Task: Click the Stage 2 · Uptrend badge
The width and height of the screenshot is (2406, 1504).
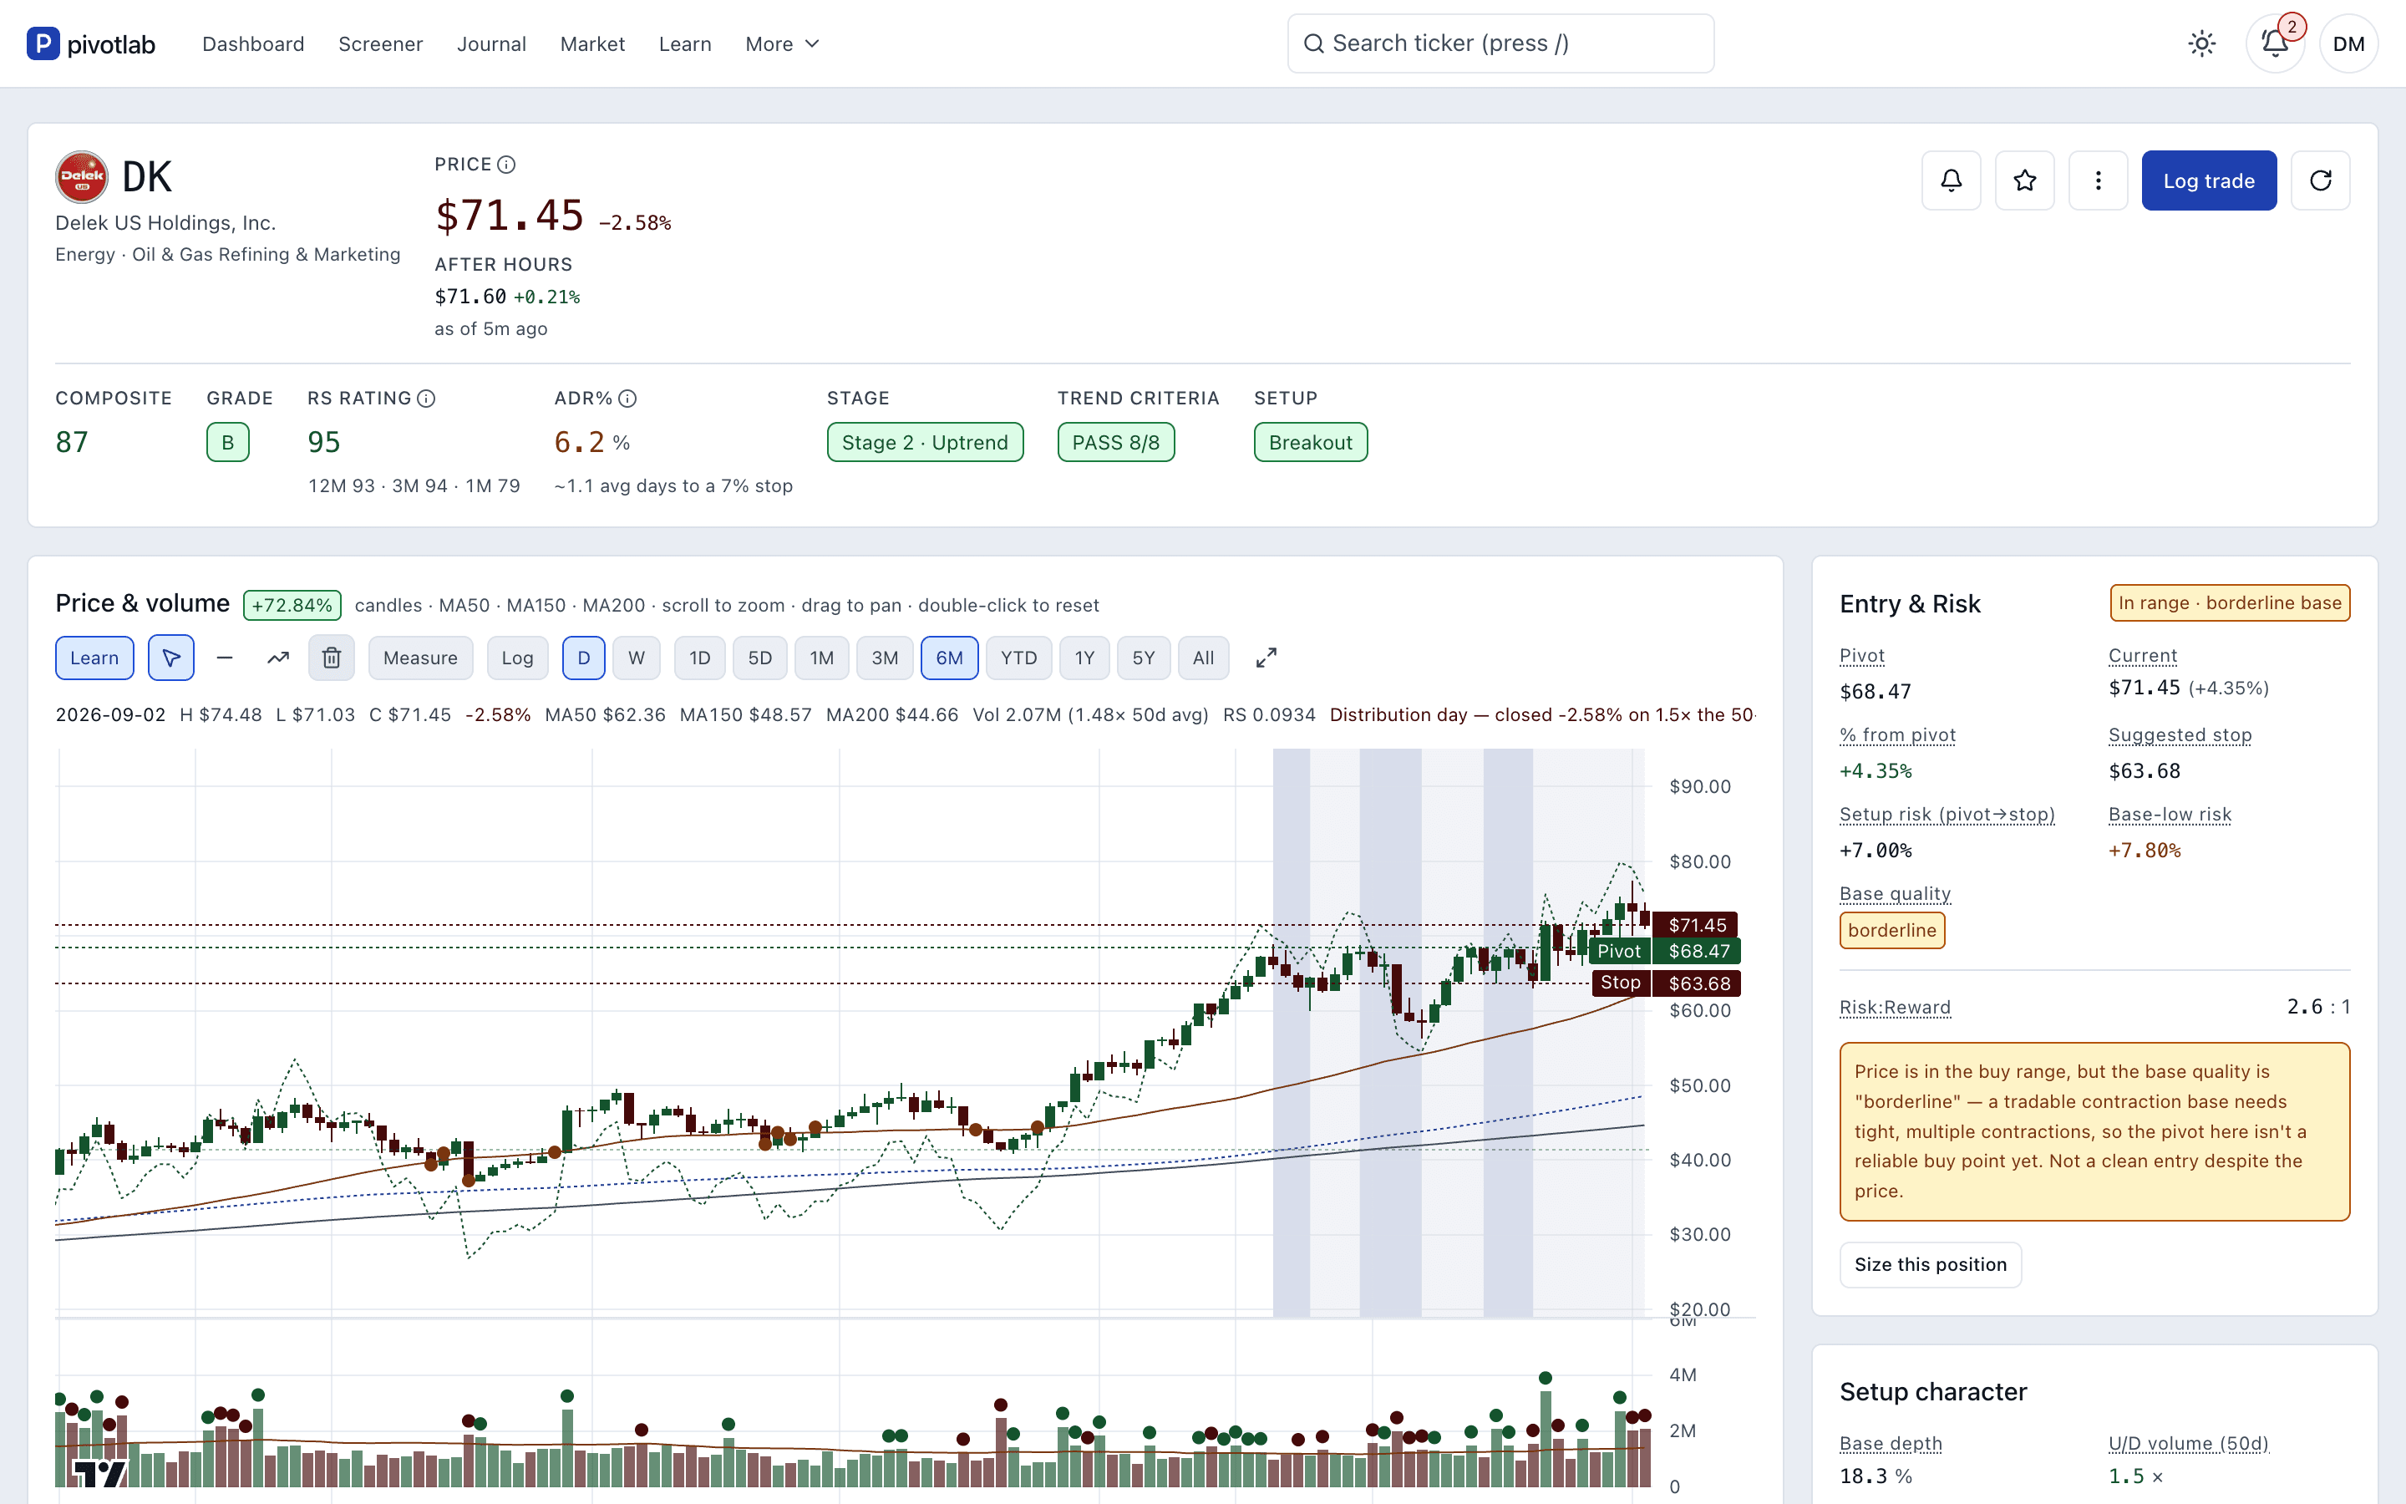Action: (925, 443)
